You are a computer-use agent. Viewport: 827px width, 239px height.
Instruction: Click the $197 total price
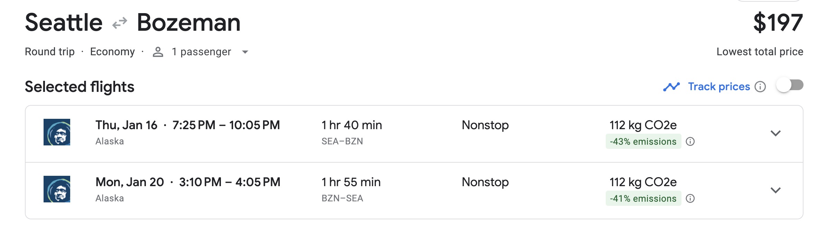[x=779, y=22]
